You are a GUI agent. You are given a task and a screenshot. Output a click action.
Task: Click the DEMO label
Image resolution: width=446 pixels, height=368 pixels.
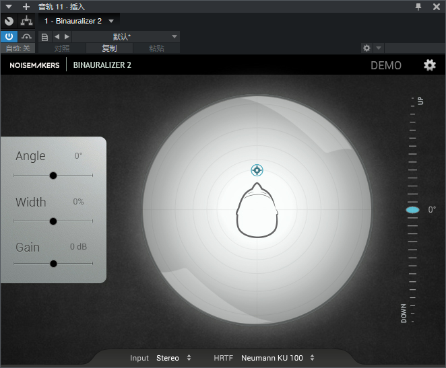coord(385,65)
